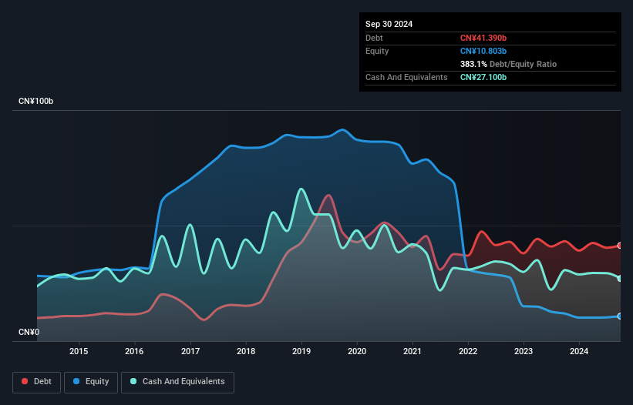Click the Equity label in tooltip
The height and width of the screenshot is (405, 633).
(377, 51)
